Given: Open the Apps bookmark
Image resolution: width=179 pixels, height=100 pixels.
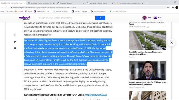Looking at the screenshot, I should [x=2, y=11].
